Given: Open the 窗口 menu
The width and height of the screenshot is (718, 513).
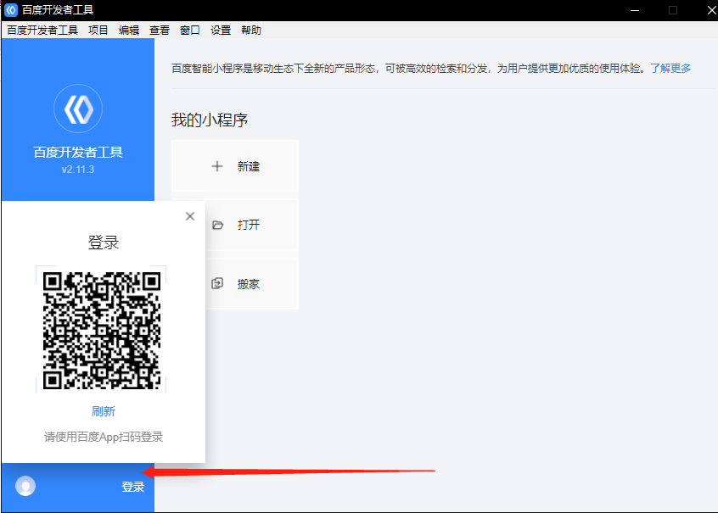Looking at the screenshot, I should pyautogui.click(x=190, y=31).
